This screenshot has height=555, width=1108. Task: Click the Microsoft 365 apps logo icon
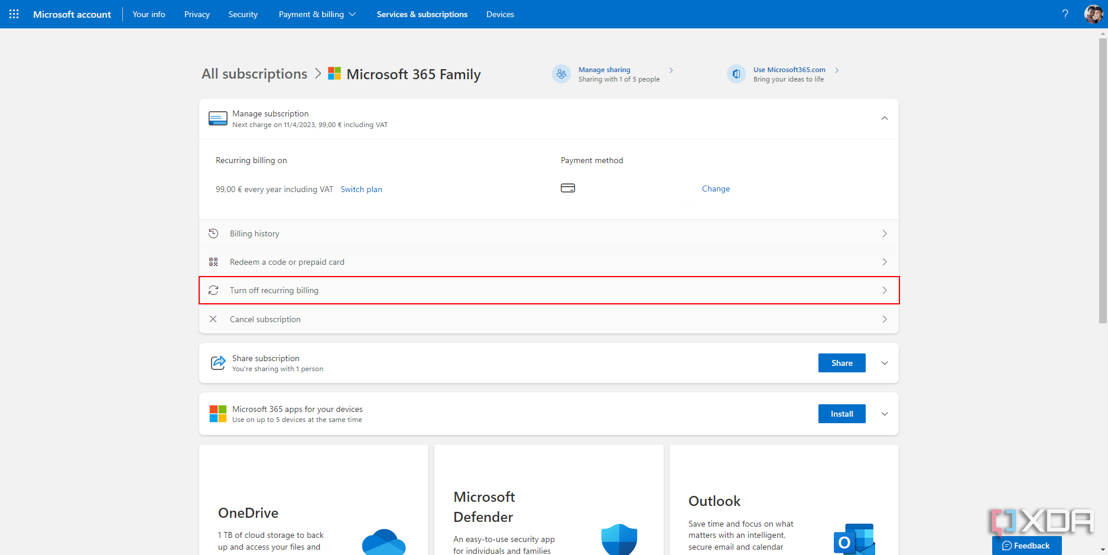(x=218, y=414)
